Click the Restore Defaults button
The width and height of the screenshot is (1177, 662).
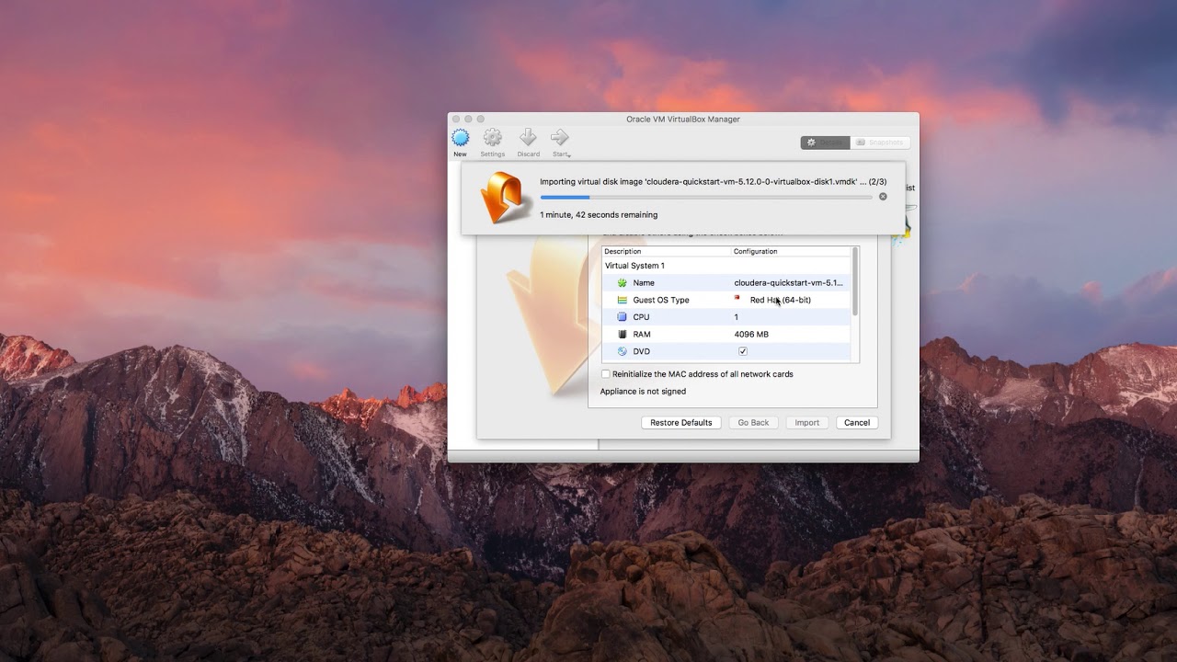pyautogui.click(x=681, y=423)
